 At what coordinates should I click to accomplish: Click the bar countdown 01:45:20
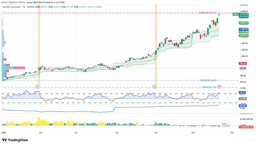tap(244, 16)
